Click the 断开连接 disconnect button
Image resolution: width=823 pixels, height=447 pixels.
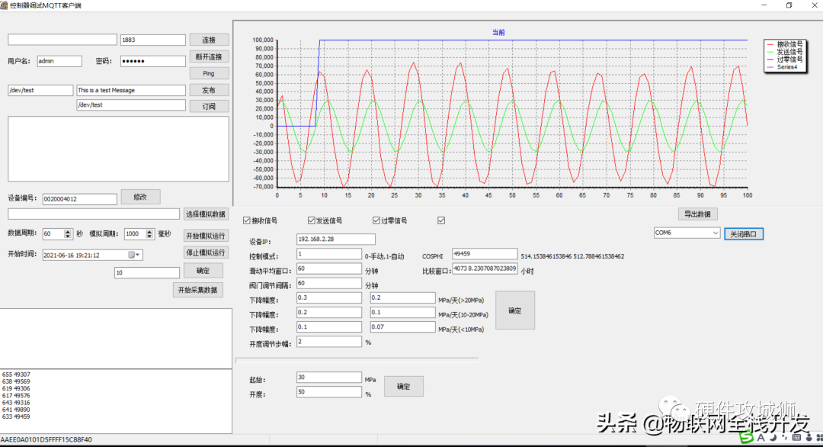point(209,56)
